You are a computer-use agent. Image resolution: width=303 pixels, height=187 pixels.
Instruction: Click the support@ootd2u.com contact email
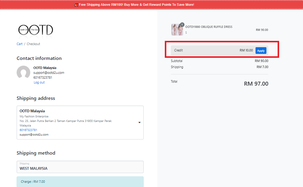[49, 73]
